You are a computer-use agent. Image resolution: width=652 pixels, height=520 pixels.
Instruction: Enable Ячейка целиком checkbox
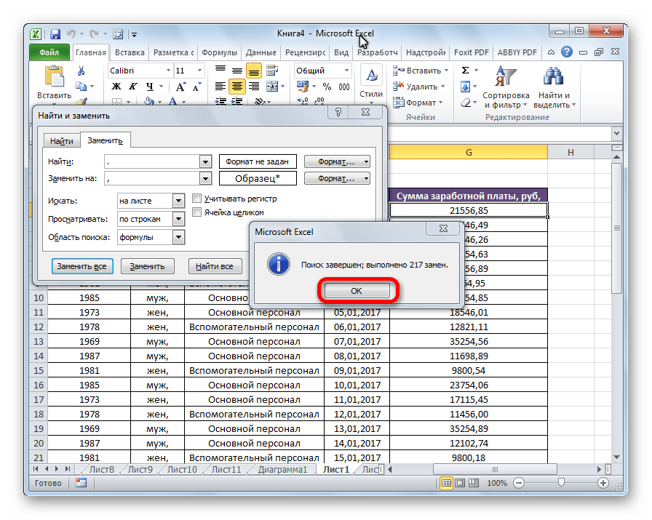196,212
